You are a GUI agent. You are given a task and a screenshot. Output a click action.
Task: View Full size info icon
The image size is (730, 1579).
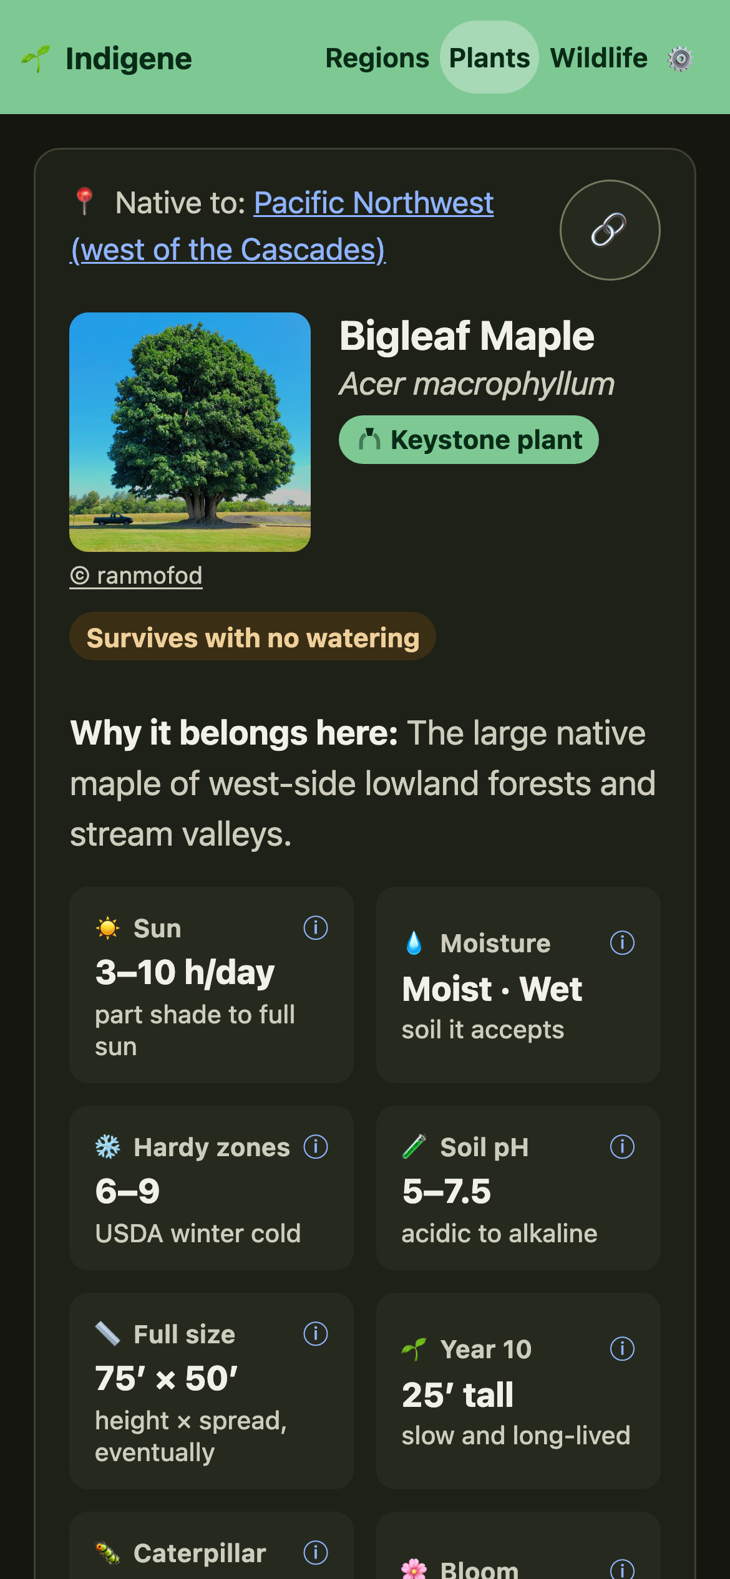click(315, 1334)
